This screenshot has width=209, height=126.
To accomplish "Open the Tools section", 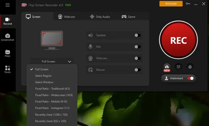I will point(7,70).
